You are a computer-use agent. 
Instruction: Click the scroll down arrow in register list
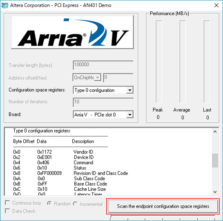(215, 192)
